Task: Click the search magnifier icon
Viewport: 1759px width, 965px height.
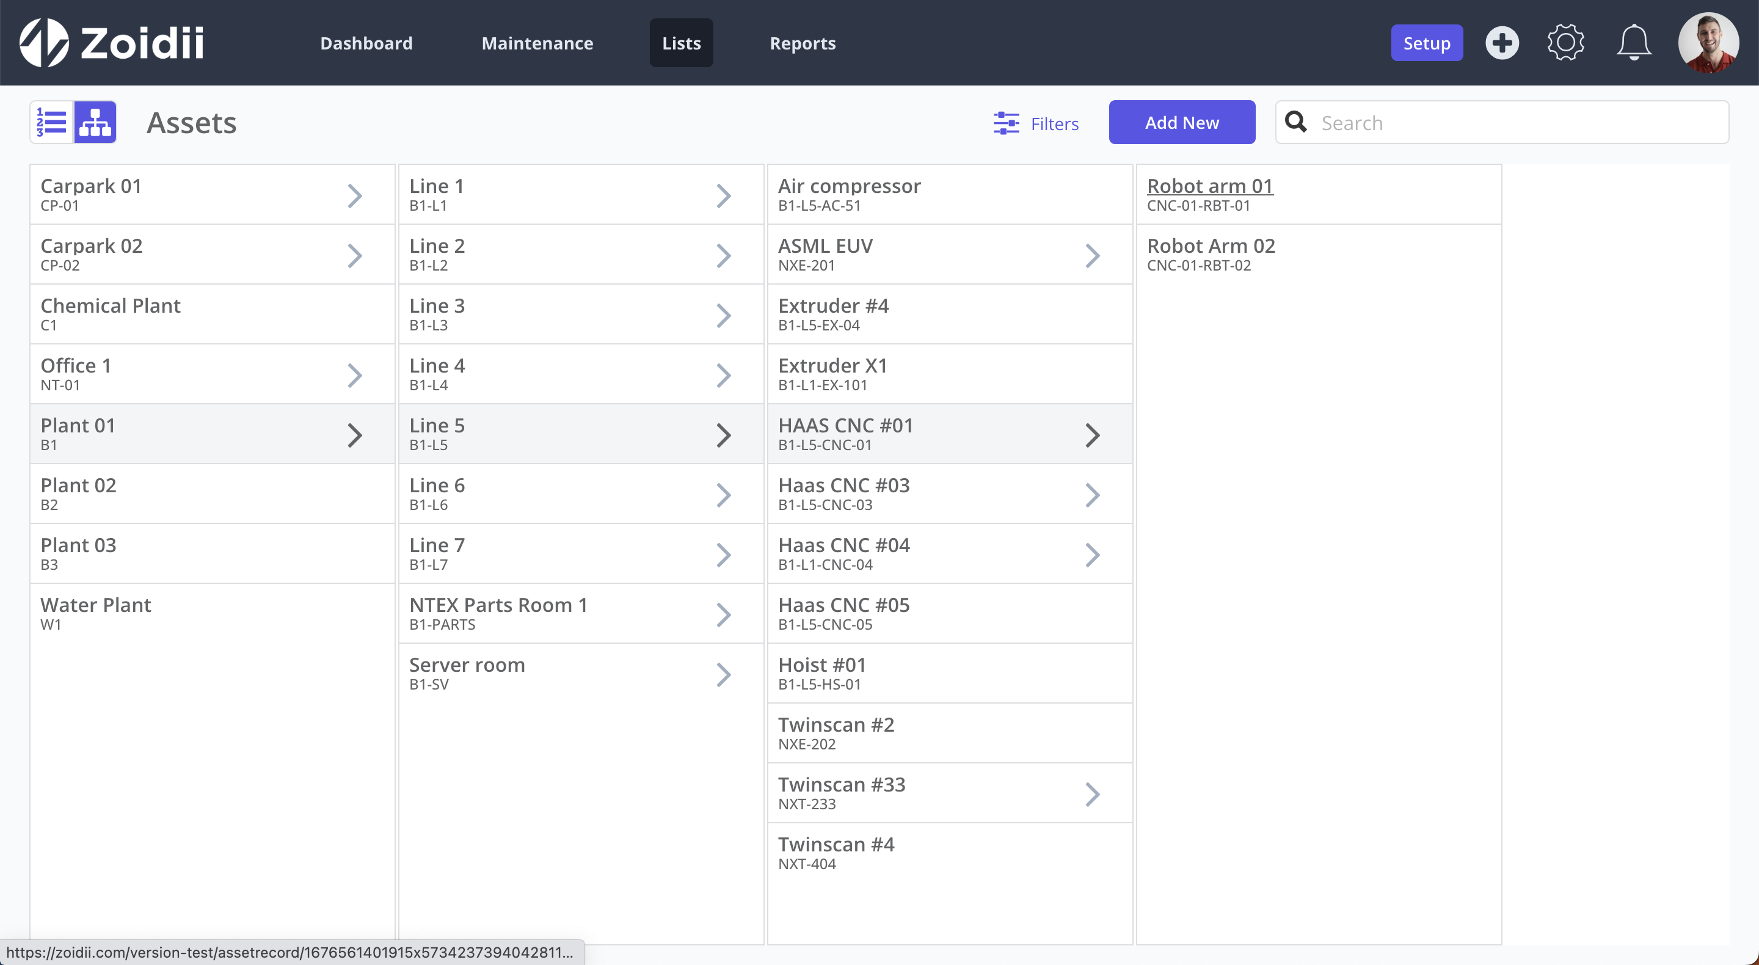Action: (x=1296, y=122)
